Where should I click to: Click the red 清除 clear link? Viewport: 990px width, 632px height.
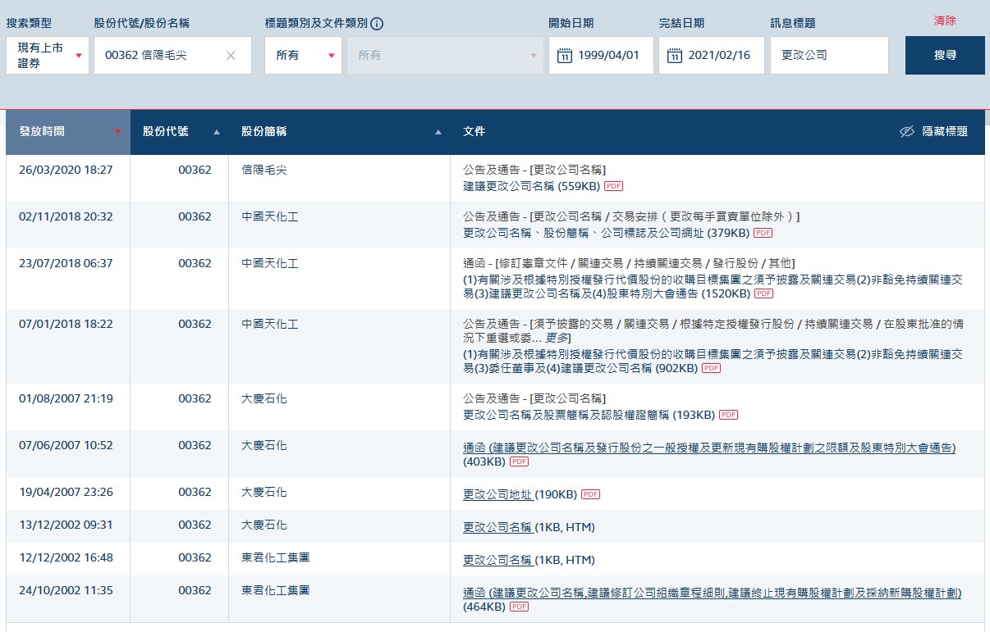(x=944, y=20)
